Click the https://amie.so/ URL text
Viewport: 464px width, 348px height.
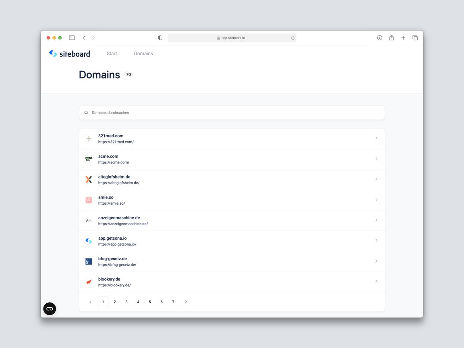112,203
